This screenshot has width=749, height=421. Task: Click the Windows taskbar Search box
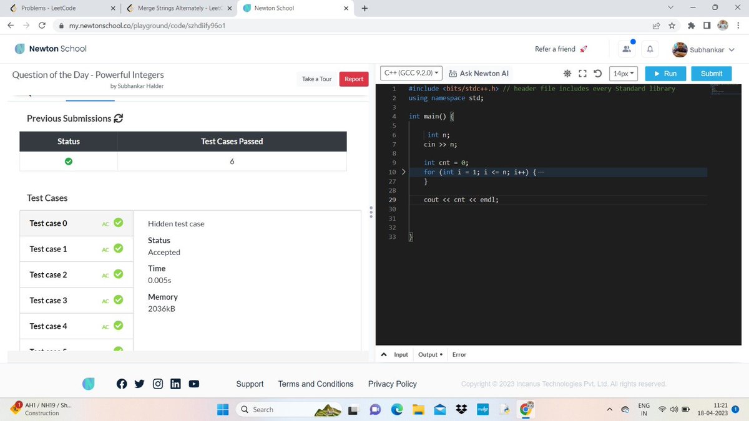[x=289, y=410]
